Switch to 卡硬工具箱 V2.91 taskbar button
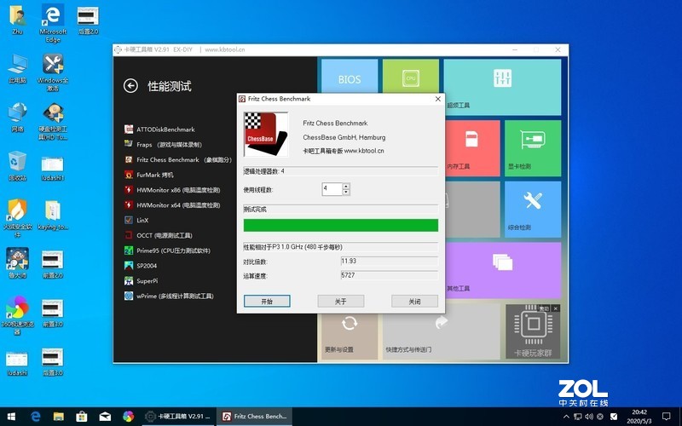682x426 pixels. [179, 417]
